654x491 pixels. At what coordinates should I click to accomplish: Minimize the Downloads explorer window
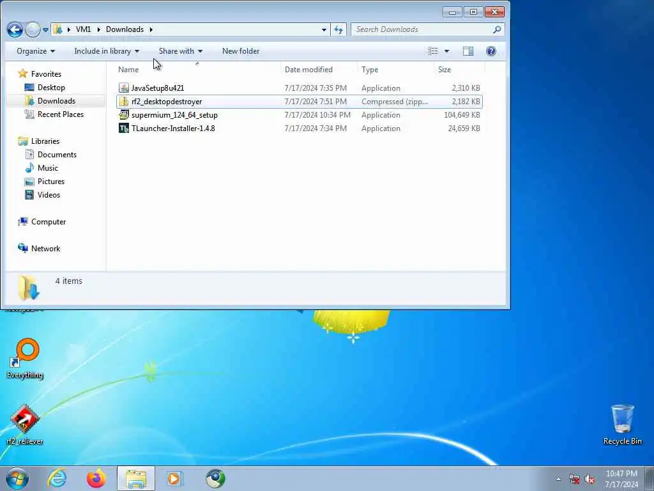(x=452, y=12)
